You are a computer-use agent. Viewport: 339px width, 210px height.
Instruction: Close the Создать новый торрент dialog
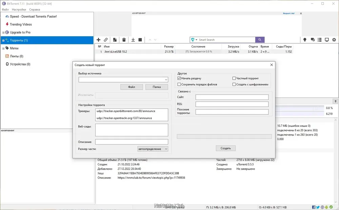coord(272,65)
